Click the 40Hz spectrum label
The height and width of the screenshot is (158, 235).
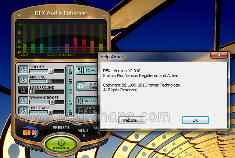24,55
